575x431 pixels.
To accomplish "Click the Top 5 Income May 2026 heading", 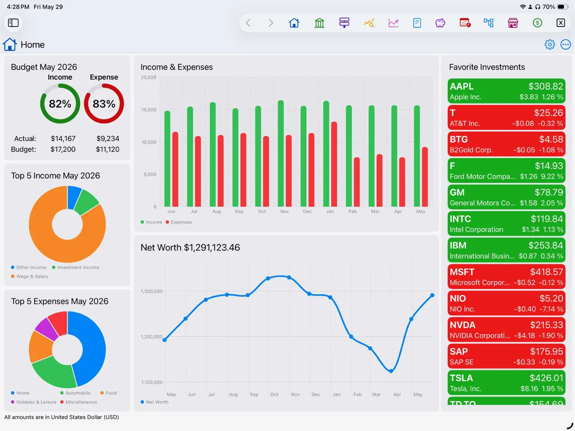I will [55, 176].
